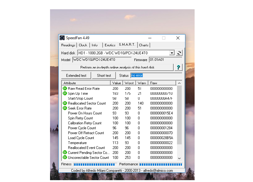Click OK icon beside Reallocated Sector Count

(x=65, y=103)
